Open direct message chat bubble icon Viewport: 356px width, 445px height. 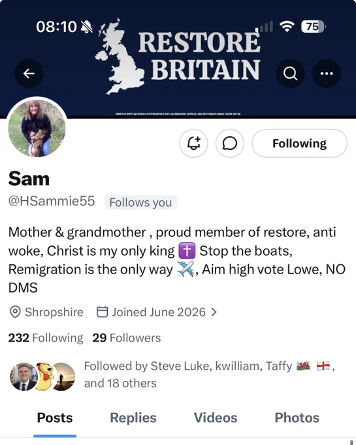click(x=230, y=143)
